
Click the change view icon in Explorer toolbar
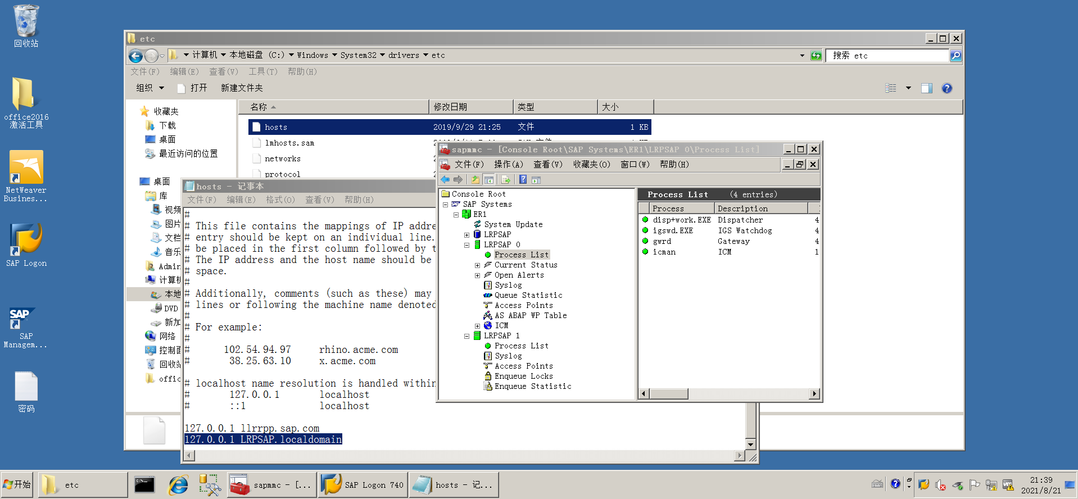[x=891, y=88]
